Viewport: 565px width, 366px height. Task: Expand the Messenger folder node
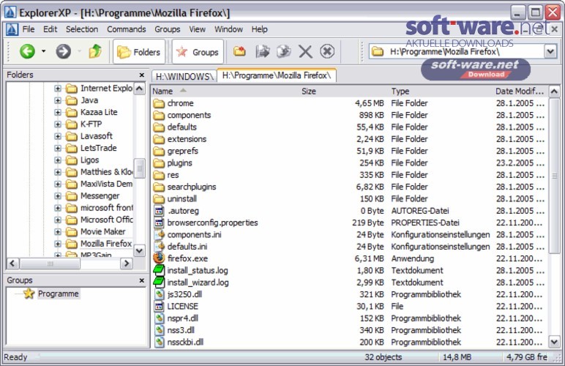tap(58, 196)
